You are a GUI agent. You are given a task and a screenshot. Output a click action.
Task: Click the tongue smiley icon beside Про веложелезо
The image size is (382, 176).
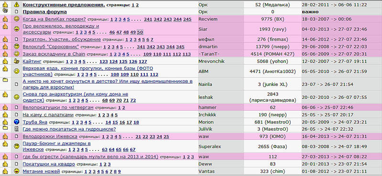pyautogui.click(x=16, y=29)
